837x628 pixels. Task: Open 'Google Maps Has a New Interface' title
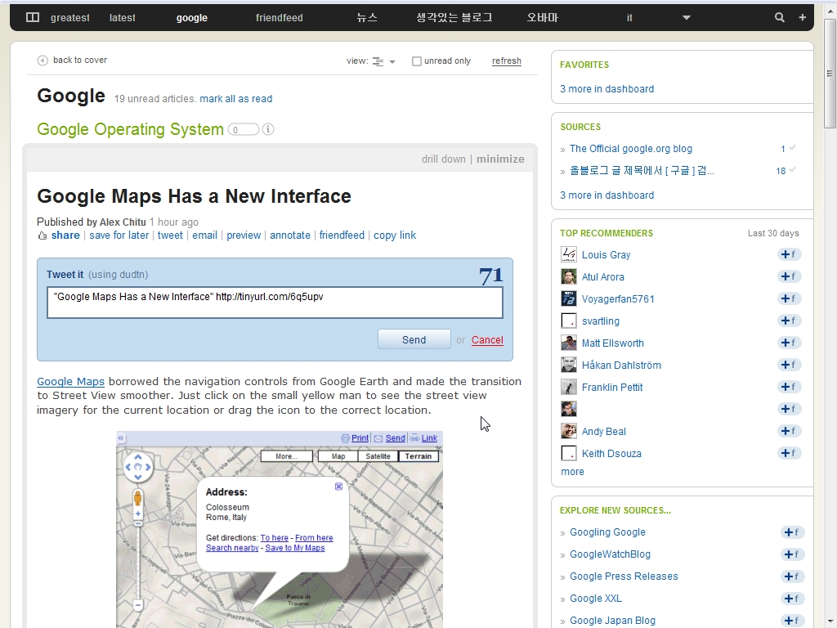coord(194,196)
